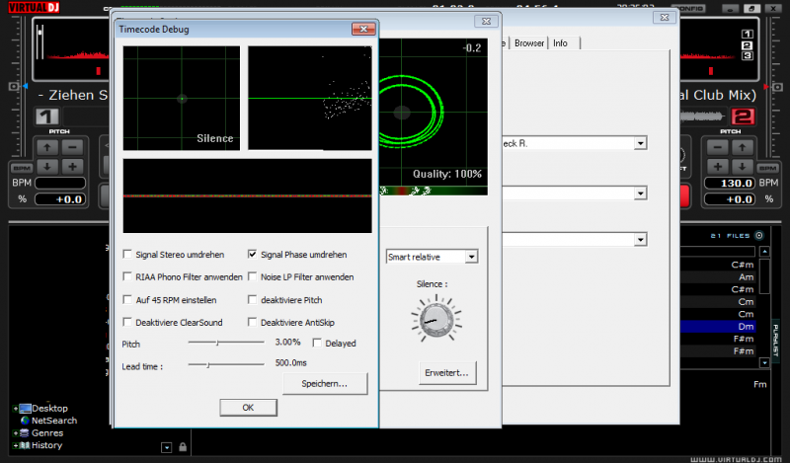This screenshot has width=790, height=463.
Task: Click left deck pitch up arrow button
Action: [x=46, y=148]
